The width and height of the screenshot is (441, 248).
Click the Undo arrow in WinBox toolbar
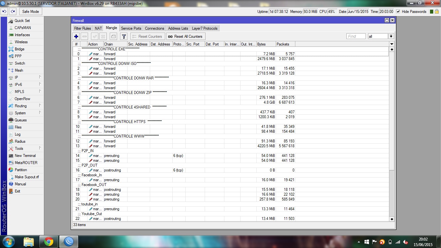point(5,12)
